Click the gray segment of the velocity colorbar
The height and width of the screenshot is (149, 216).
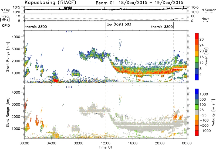pos(197,112)
